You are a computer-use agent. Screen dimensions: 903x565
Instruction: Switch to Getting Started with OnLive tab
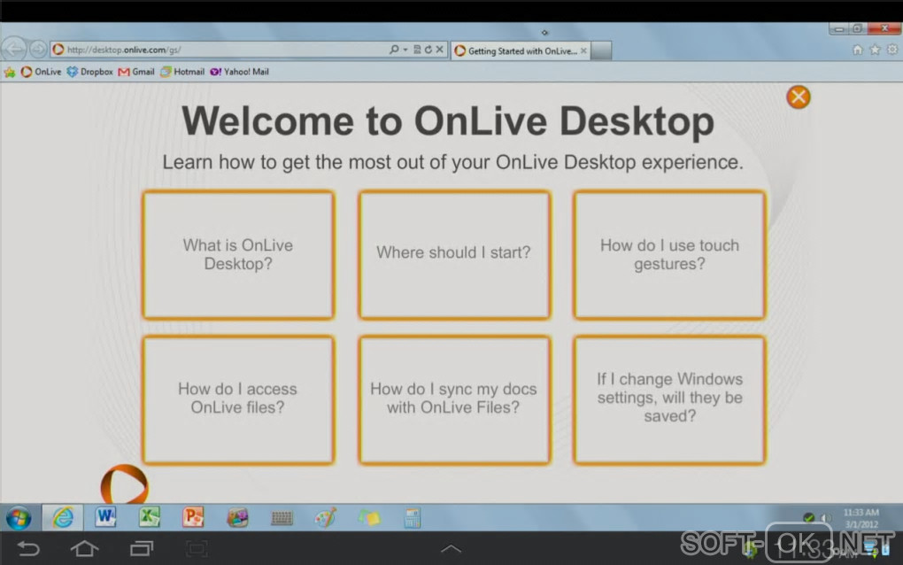click(x=521, y=50)
